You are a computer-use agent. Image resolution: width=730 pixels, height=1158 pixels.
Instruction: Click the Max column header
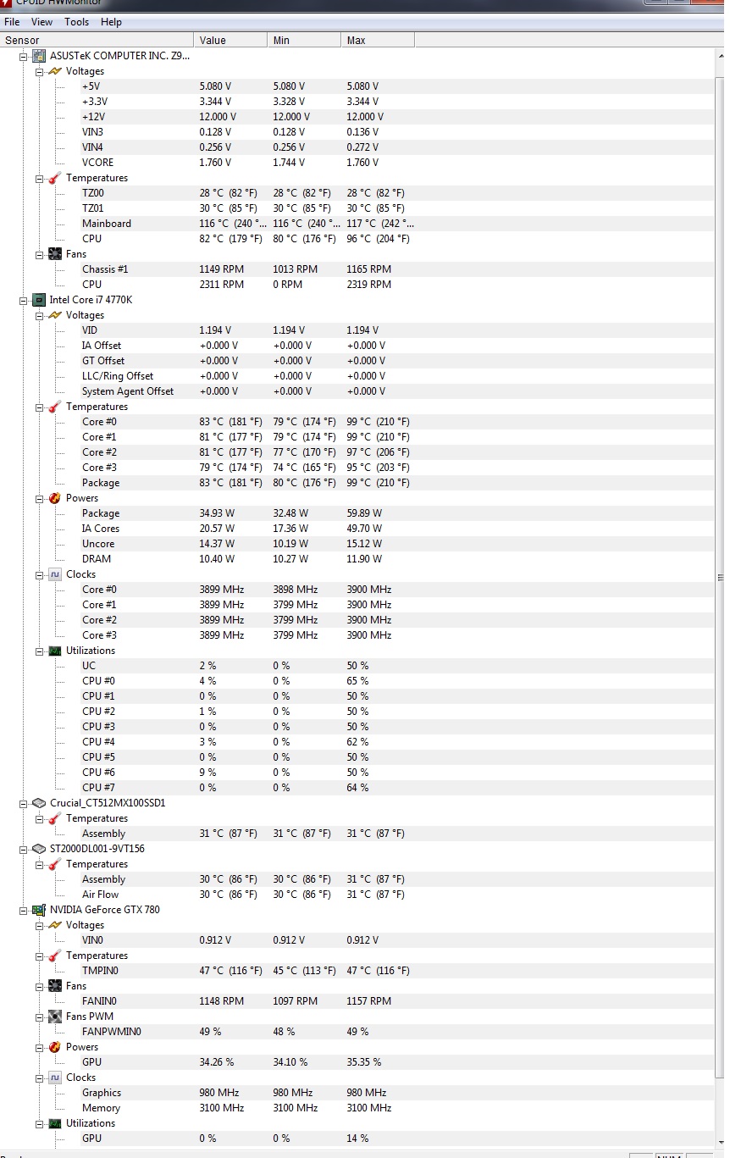379,40
